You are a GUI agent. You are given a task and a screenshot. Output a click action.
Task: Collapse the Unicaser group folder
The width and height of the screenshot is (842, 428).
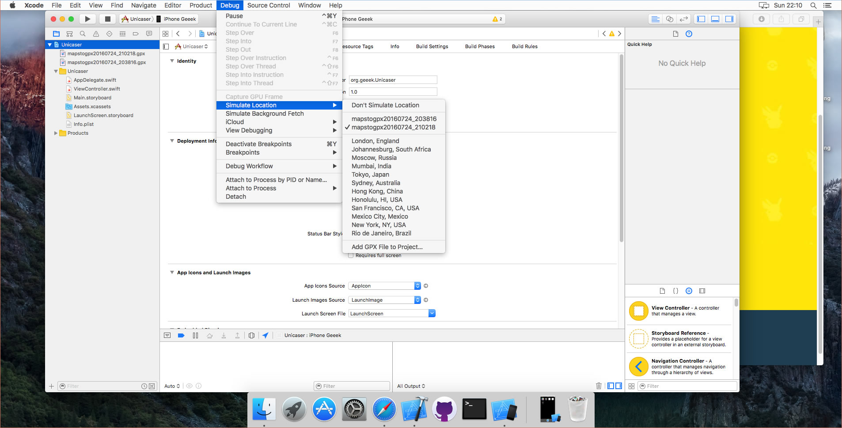pyautogui.click(x=56, y=71)
